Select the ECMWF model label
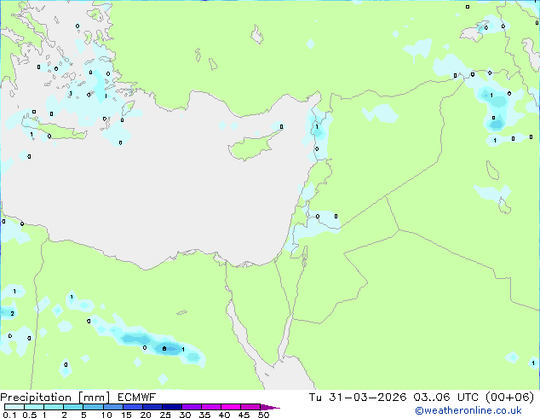This screenshot has width=540, height=418. click(x=137, y=398)
